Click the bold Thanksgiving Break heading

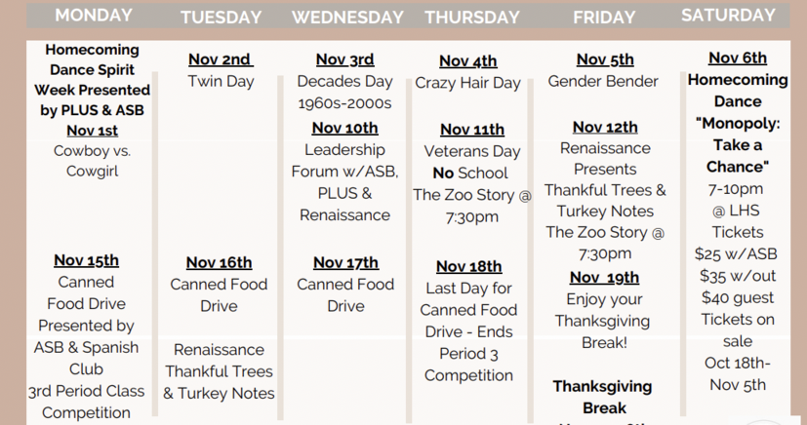(603, 396)
